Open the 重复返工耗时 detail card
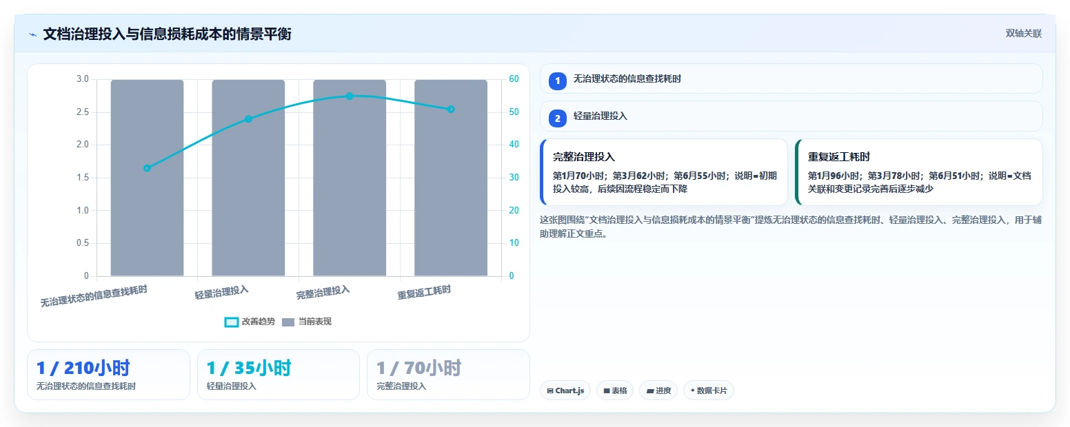Image resolution: width=1070 pixels, height=427 pixels. coord(918,172)
